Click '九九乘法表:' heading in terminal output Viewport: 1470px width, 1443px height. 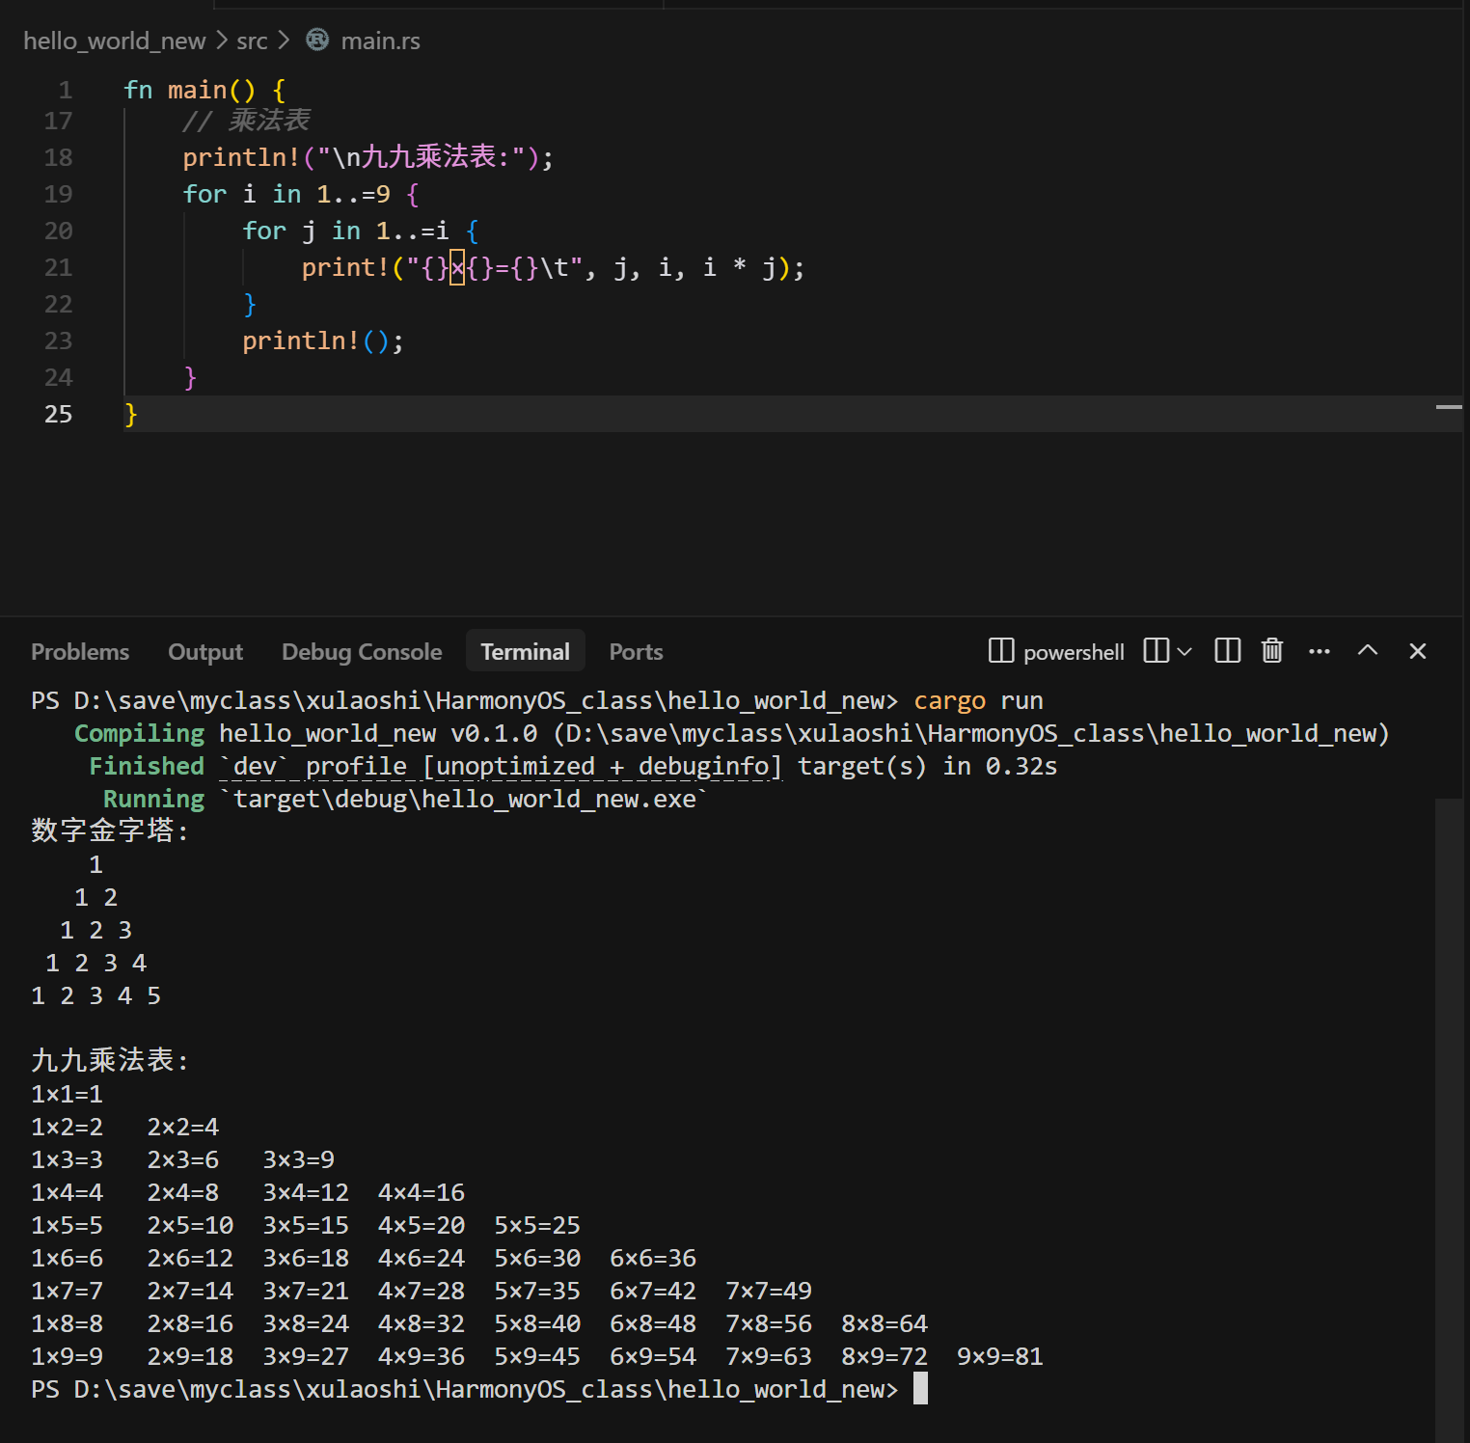coord(110,1060)
